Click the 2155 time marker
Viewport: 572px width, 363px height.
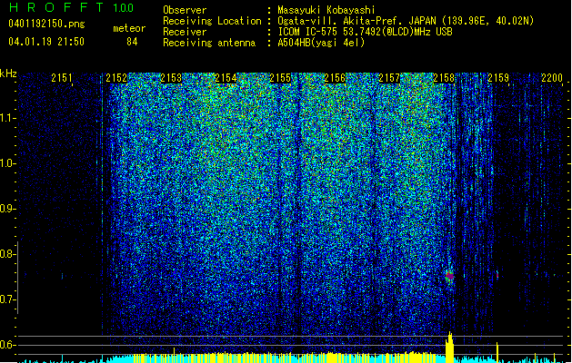280,78
